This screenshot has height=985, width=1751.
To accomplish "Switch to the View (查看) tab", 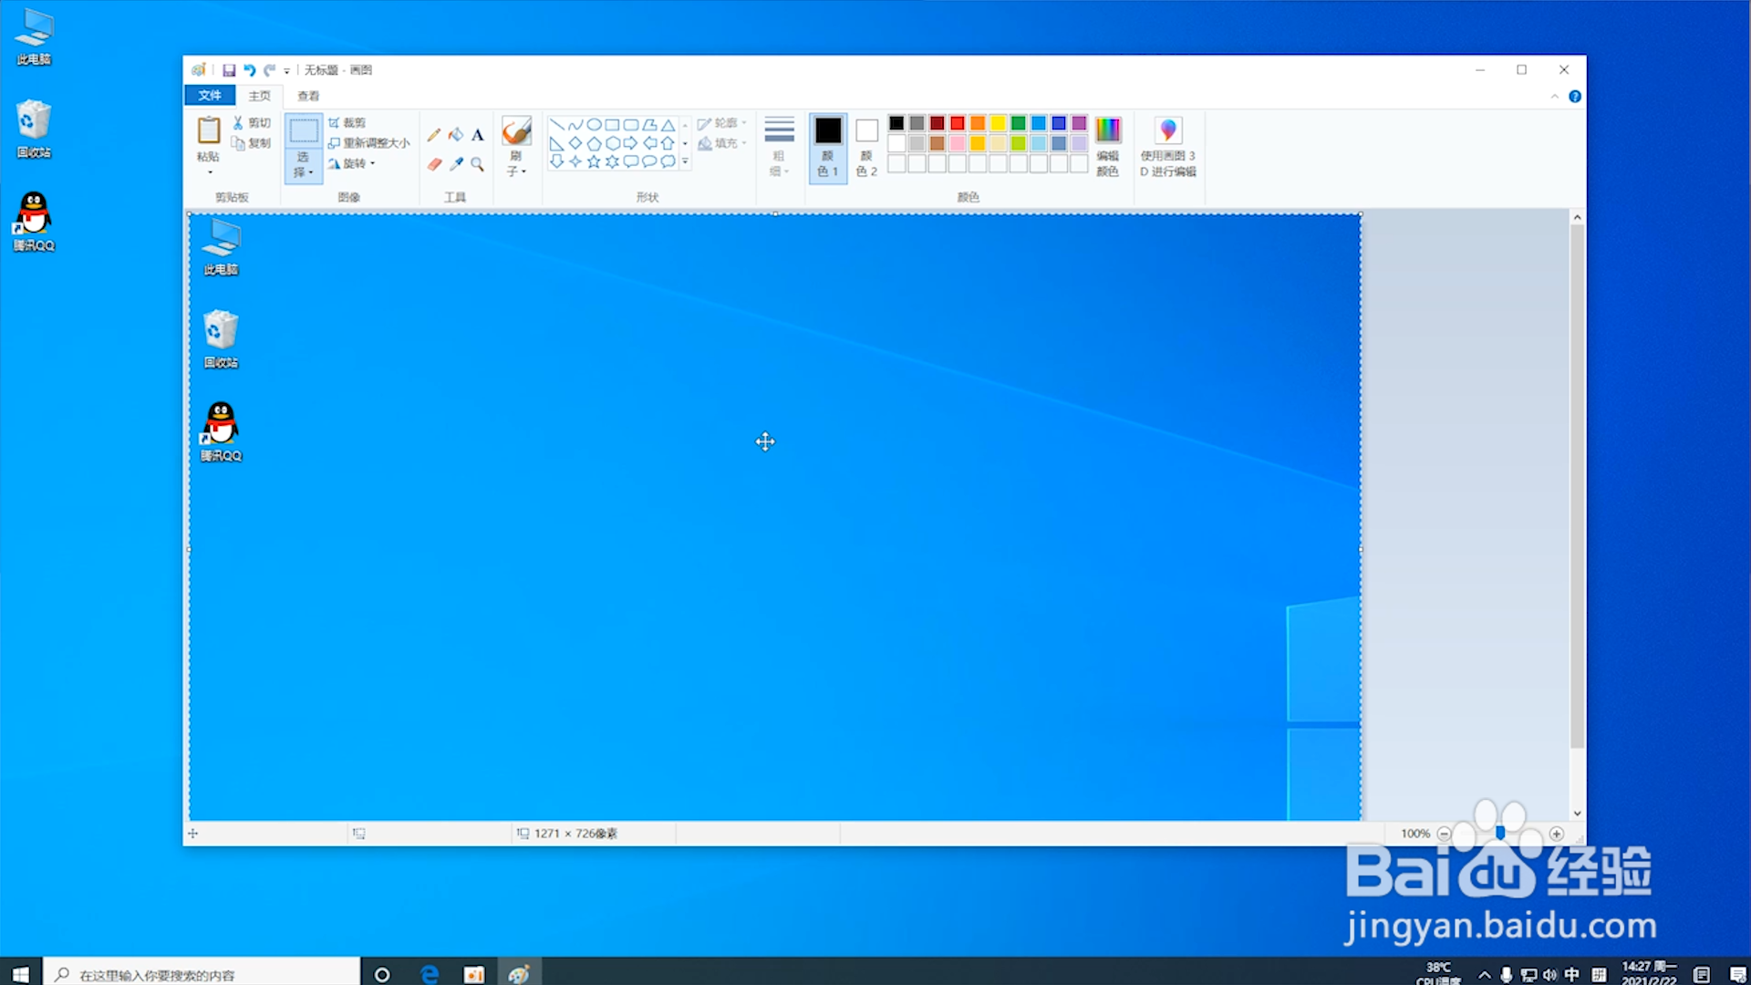I will (x=308, y=96).
